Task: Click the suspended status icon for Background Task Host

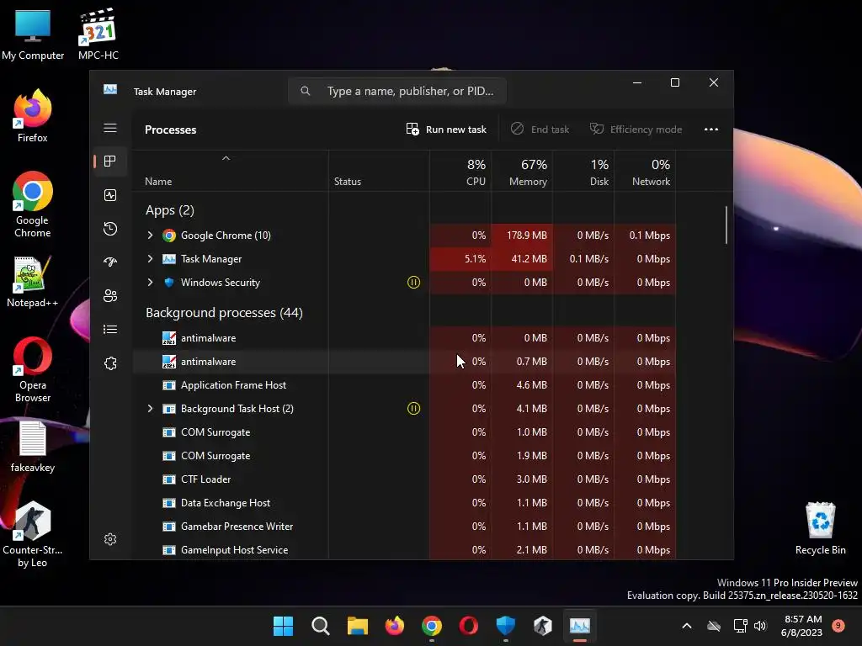Action: (x=413, y=409)
